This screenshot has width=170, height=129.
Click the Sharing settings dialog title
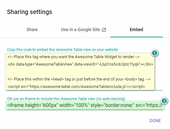pos(29,12)
